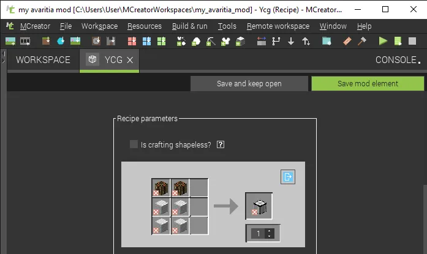The height and width of the screenshot is (254, 427).
Task: Click the material pack maker icon
Action: point(181,42)
